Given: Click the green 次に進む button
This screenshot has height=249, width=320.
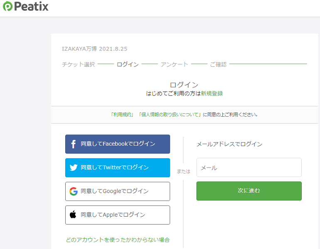Looking at the screenshot, I should click(249, 191).
